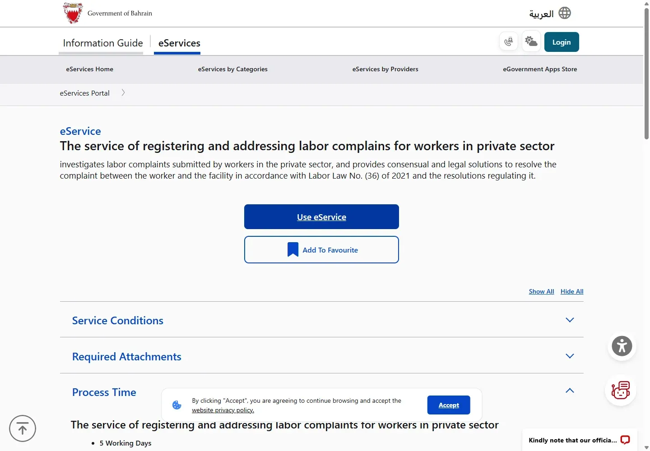Select the eServices tab
This screenshot has height=451, width=650.
coord(179,43)
